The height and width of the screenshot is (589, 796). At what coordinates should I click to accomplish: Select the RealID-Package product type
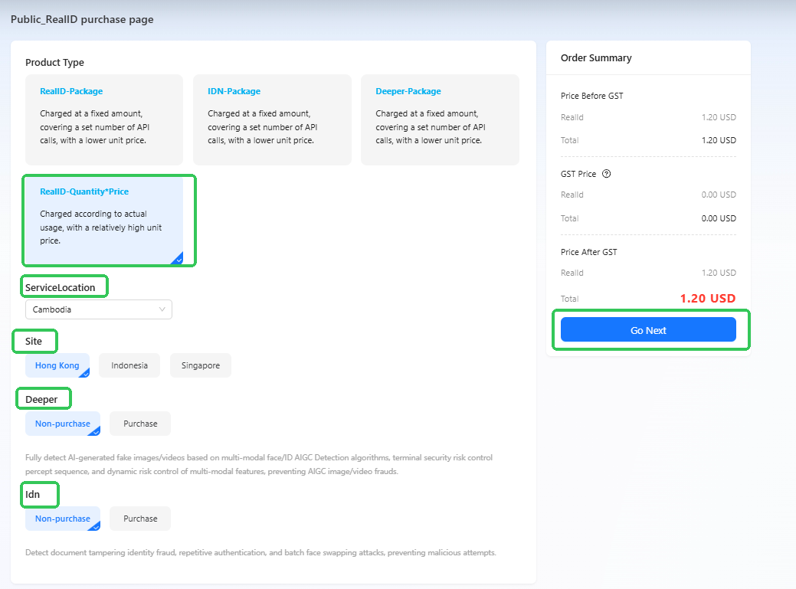click(x=103, y=119)
